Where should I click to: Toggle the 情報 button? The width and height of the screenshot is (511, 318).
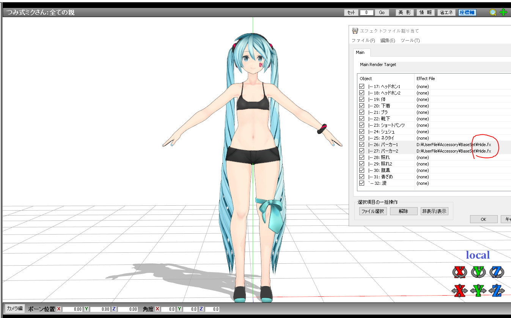point(426,13)
